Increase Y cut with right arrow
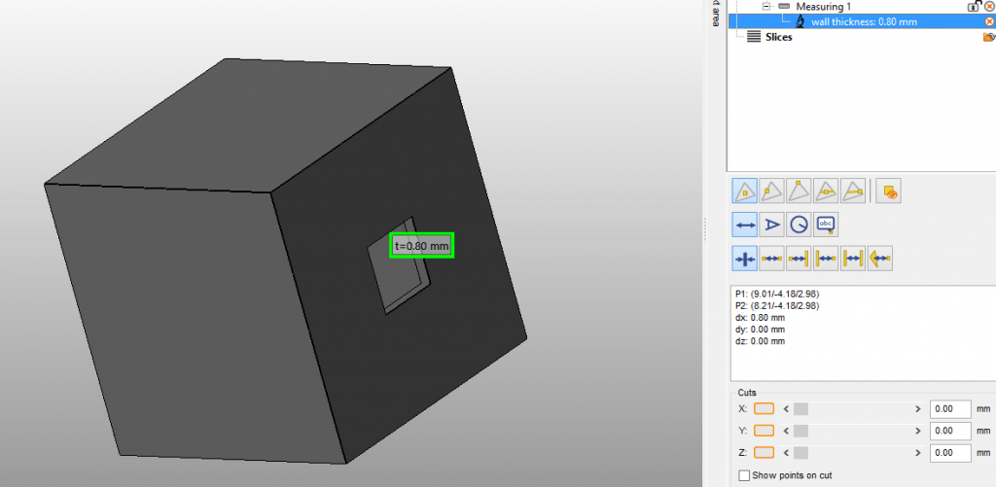Screen dimensions: 996x487 [917, 431]
